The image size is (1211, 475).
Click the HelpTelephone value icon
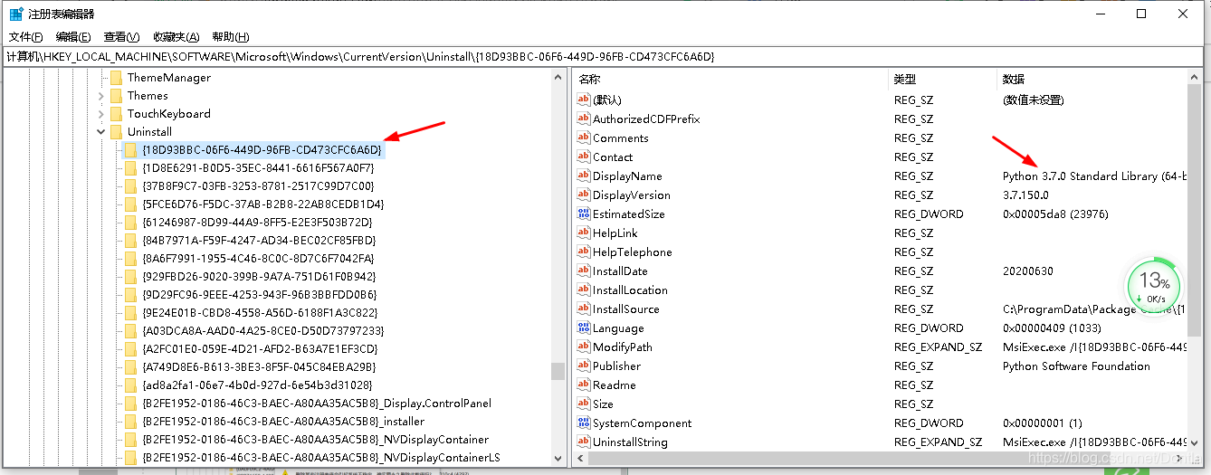click(x=584, y=252)
